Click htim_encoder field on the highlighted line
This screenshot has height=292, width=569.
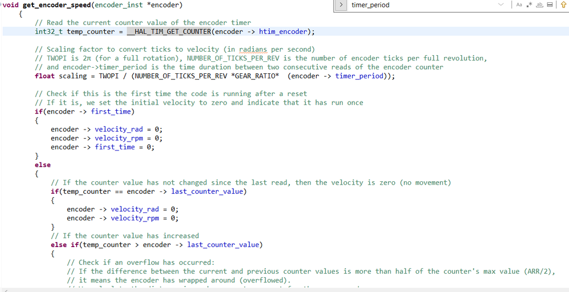point(283,31)
